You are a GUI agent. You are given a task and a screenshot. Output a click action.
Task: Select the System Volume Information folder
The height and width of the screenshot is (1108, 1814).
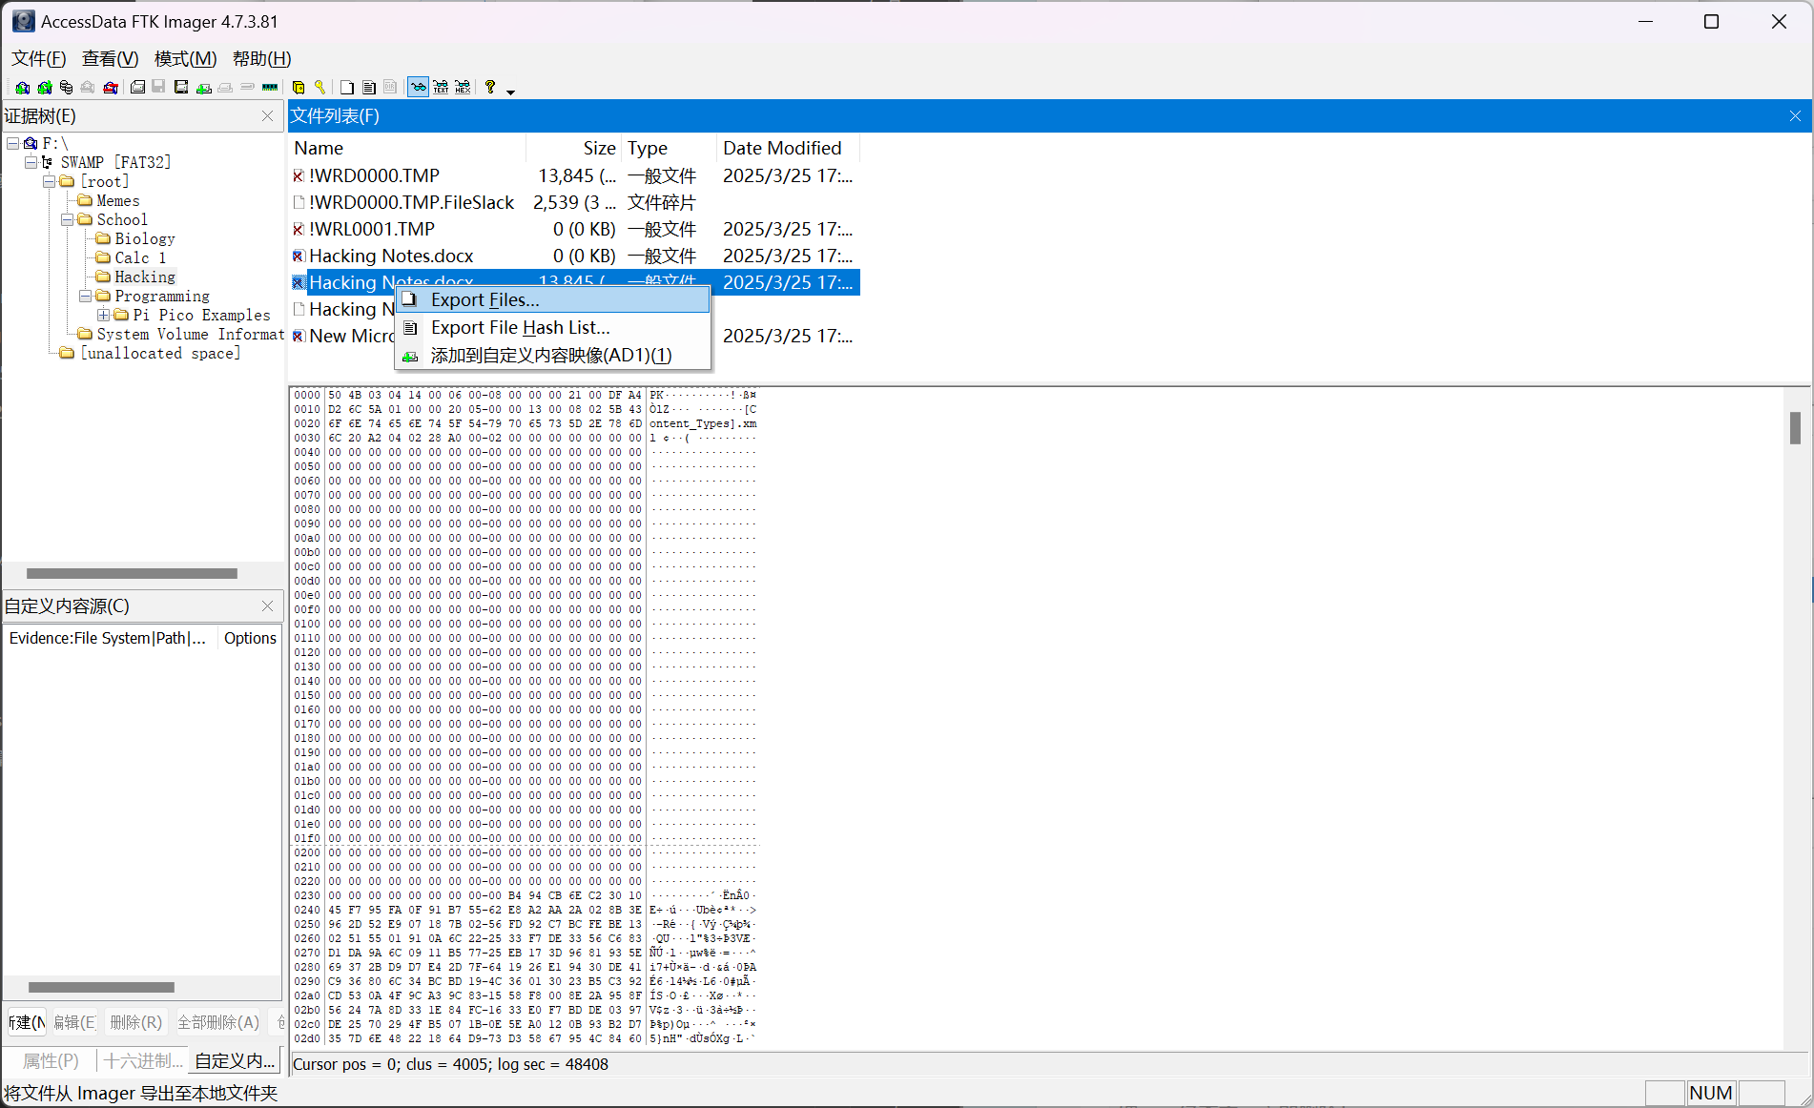click(x=191, y=334)
